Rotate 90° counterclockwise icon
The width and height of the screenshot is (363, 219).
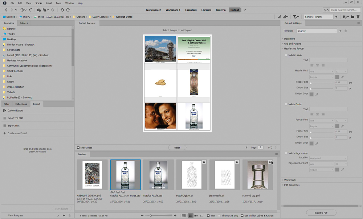pos(62,10)
